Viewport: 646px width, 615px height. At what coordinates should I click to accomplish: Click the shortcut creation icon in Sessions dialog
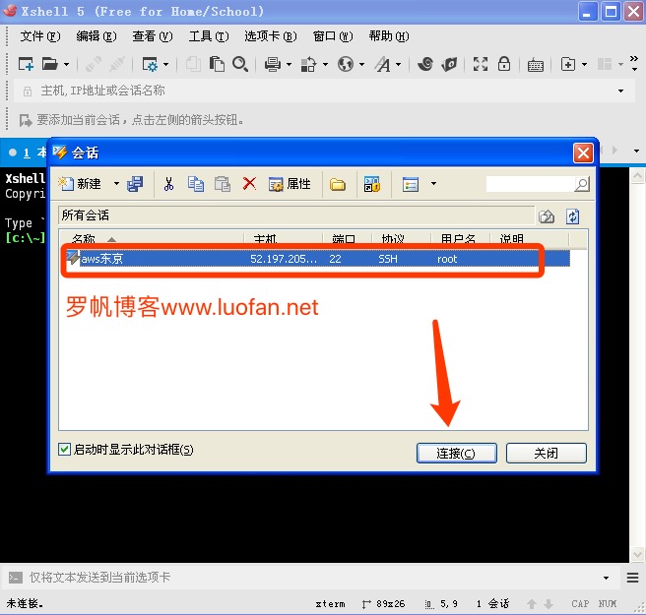pos(372,184)
